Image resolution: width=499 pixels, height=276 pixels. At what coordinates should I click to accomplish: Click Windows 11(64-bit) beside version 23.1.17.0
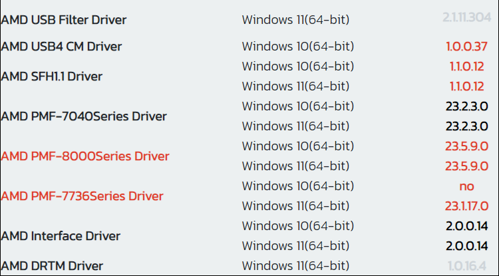pyautogui.click(x=295, y=206)
